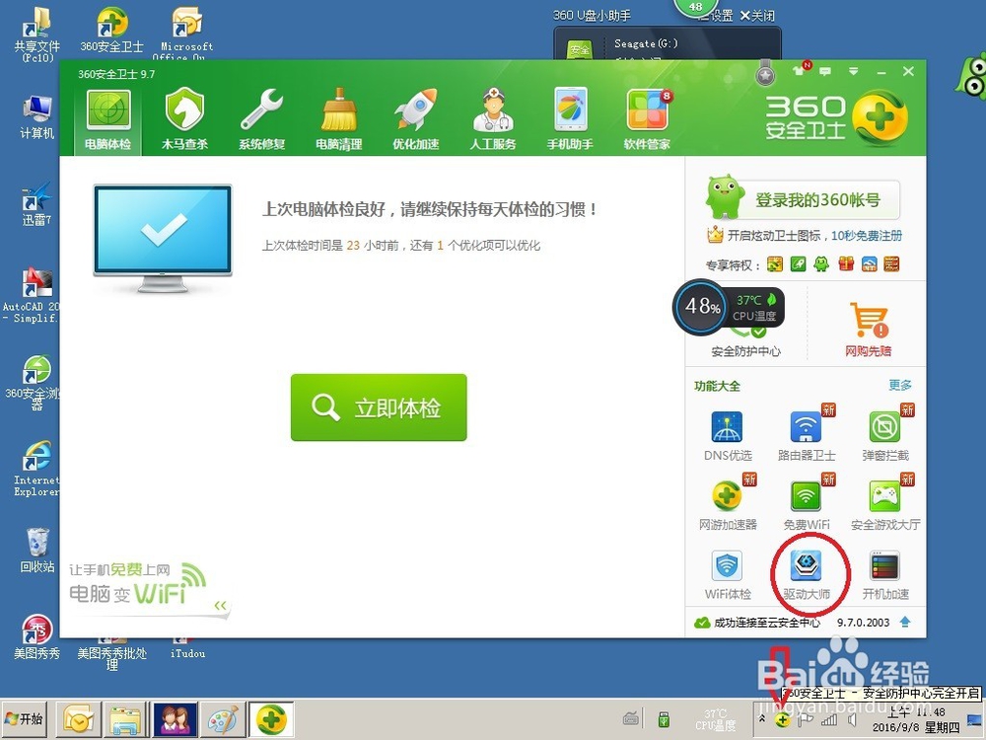Open the medal badge in title bar
The image size is (986, 740).
point(765,72)
